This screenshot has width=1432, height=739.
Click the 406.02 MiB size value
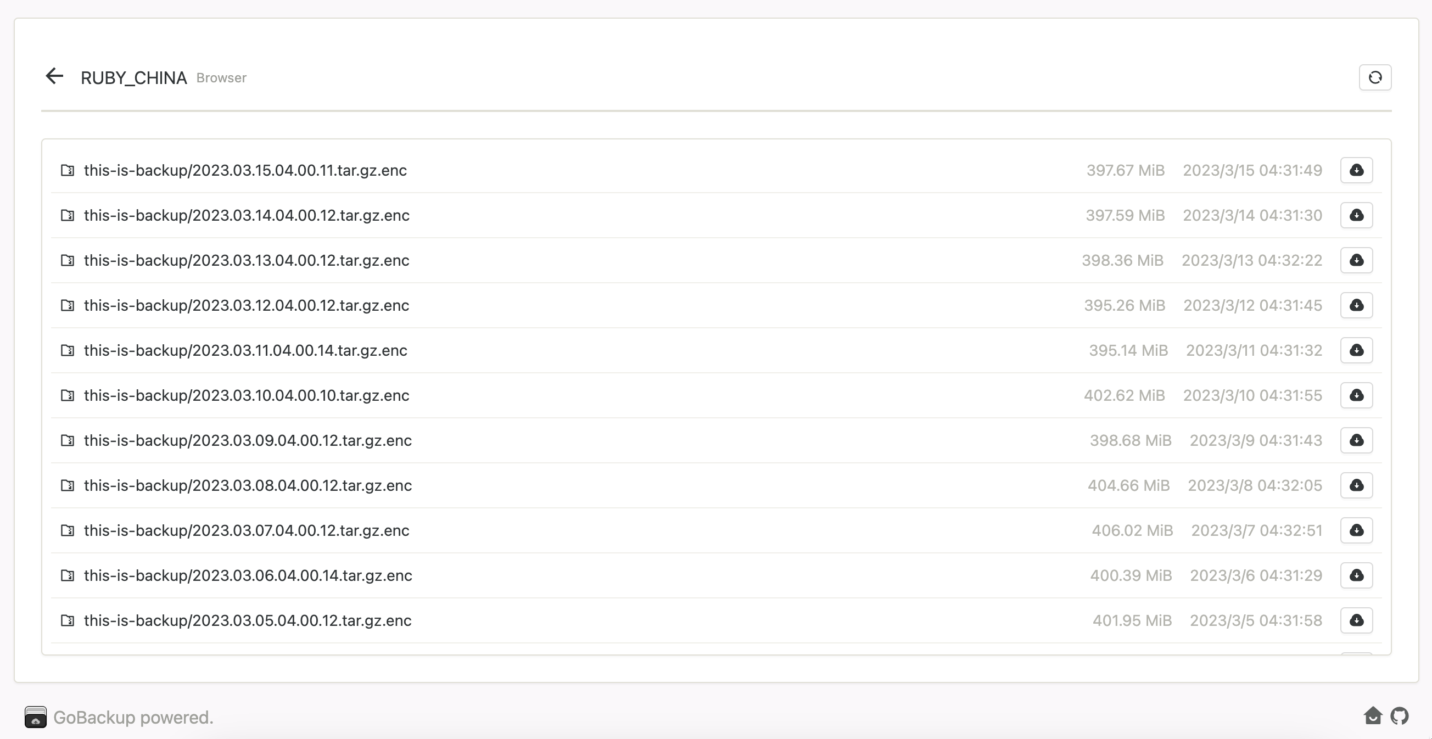click(1132, 530)
